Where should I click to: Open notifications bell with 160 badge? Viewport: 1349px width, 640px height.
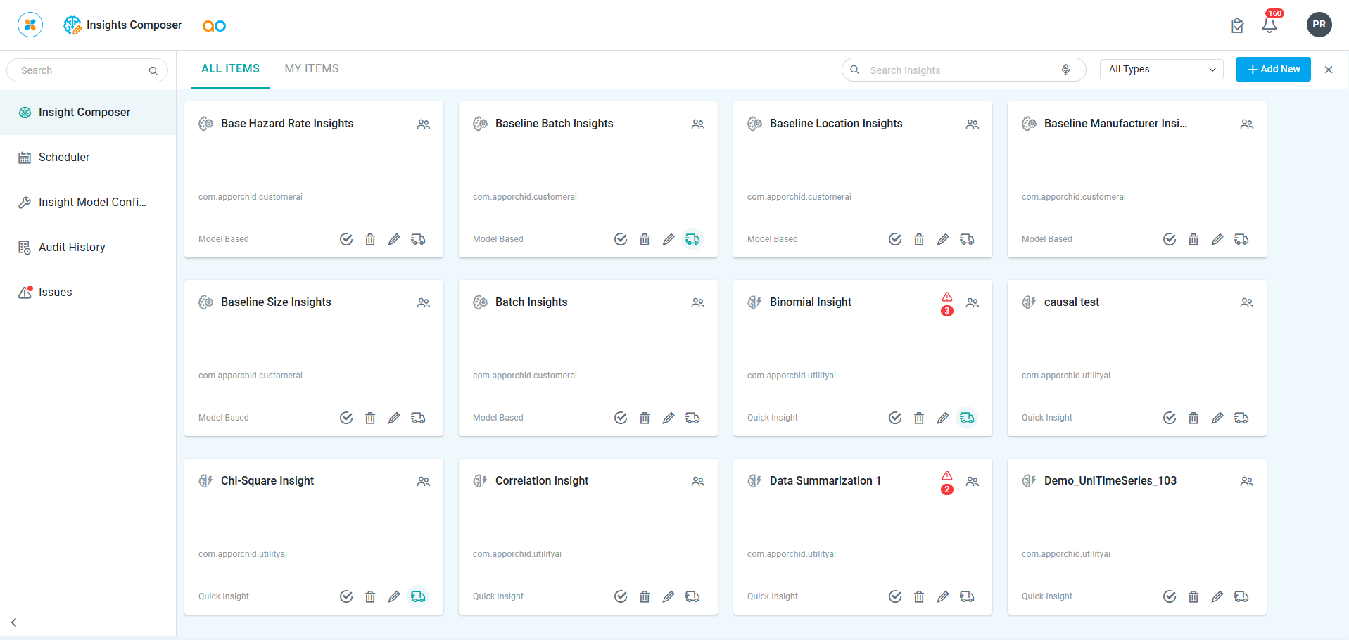point(1269,25)
